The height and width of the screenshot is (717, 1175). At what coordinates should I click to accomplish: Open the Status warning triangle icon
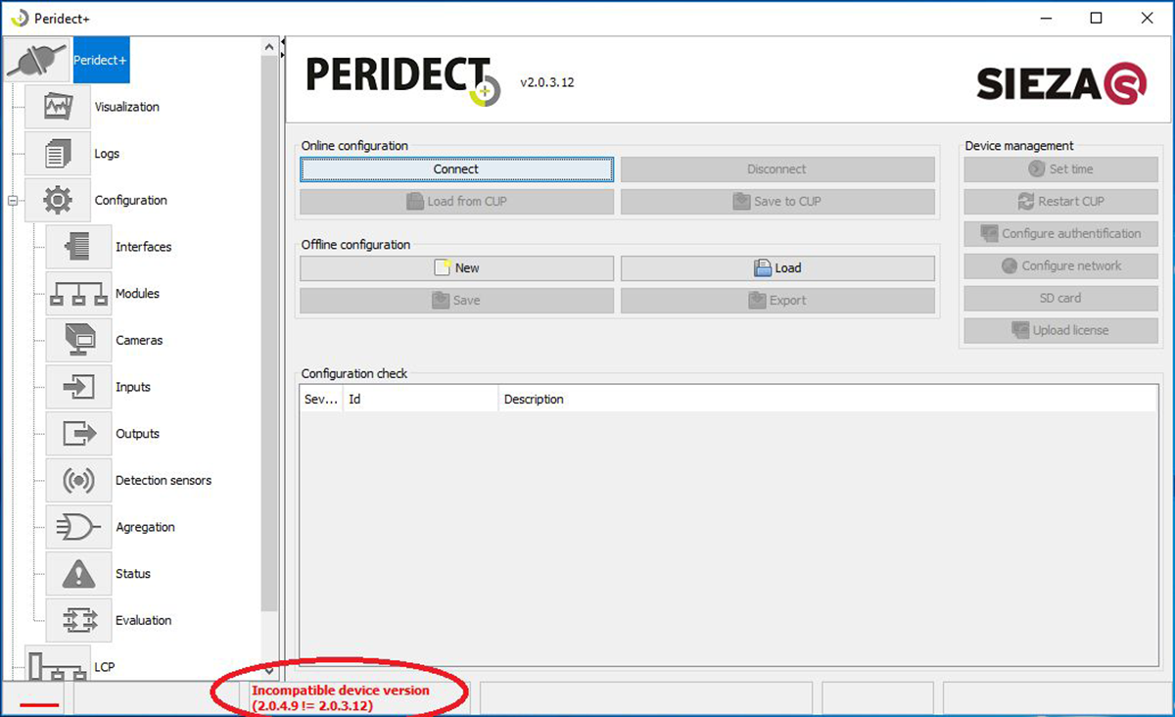[x=78, y=574]
